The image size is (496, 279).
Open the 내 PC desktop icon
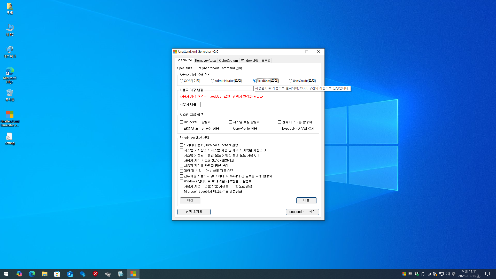[x=10, y=29]
